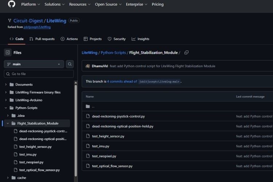Open the Platform menu
Viewport: 273px width, 182px height.
pyautogui.click(x=31, y=4)
